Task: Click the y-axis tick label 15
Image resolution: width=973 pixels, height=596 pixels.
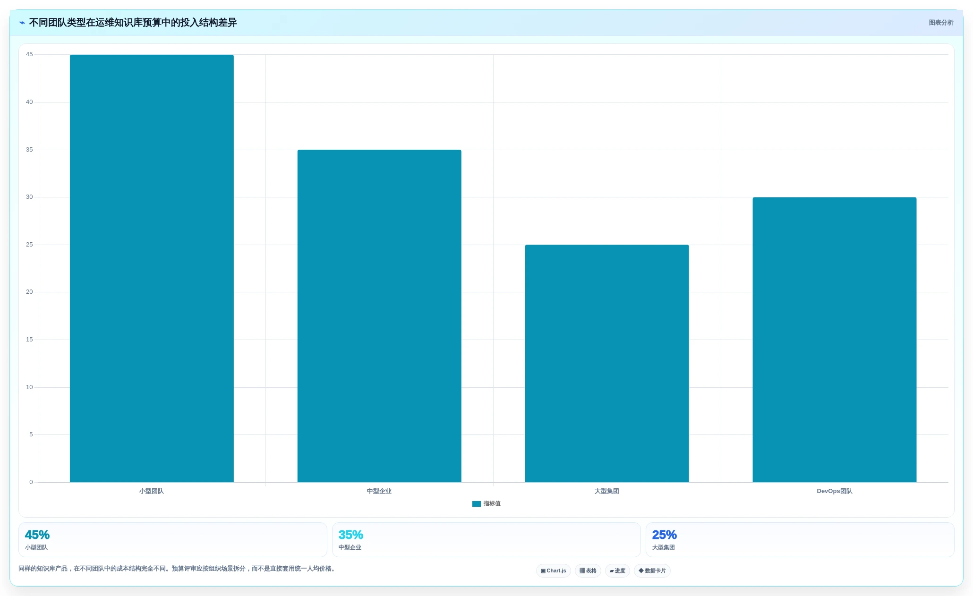Action: (29, 340)
